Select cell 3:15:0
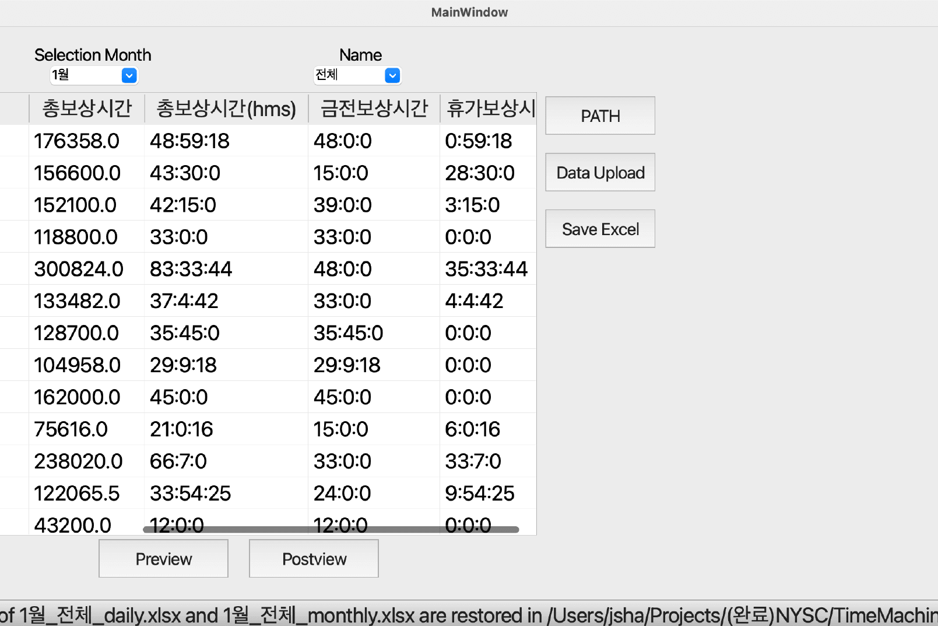Screen dimensions: 938x626 (489, 205)
